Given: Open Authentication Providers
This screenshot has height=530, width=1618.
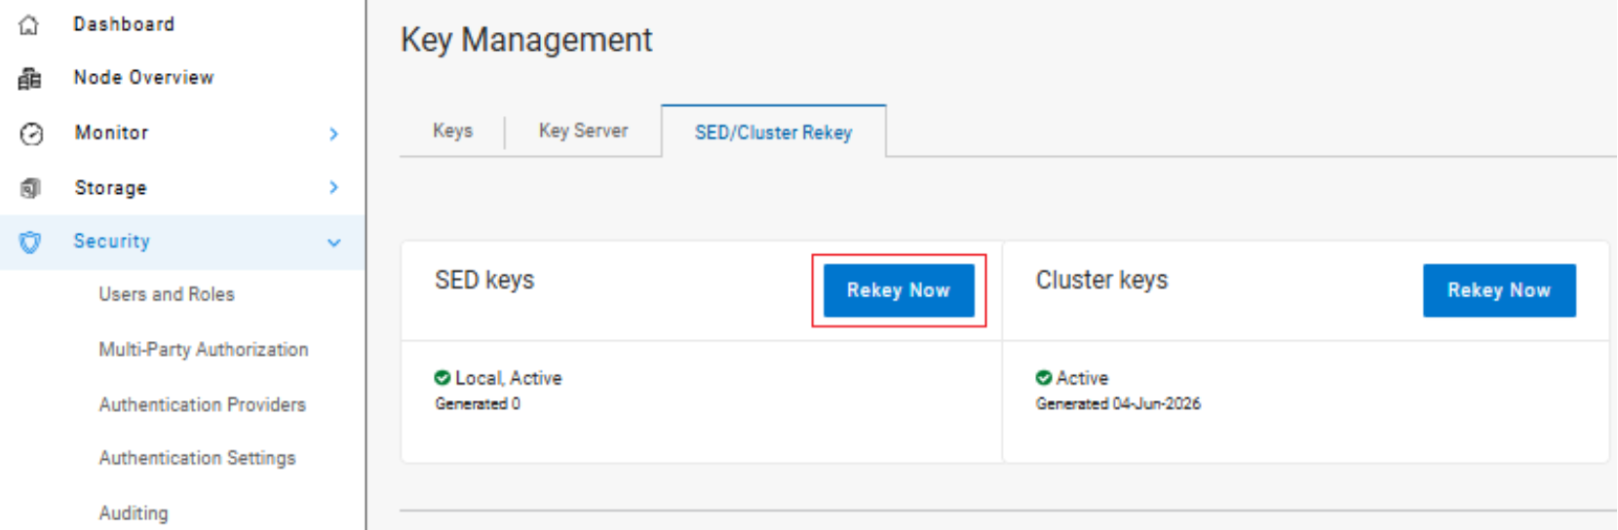Looking at the screenshot, I should point(202,404).
